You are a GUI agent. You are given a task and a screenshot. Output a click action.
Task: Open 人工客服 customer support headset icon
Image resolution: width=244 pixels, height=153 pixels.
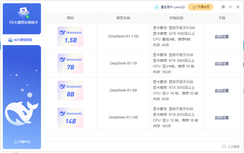[x=224, y=146]
